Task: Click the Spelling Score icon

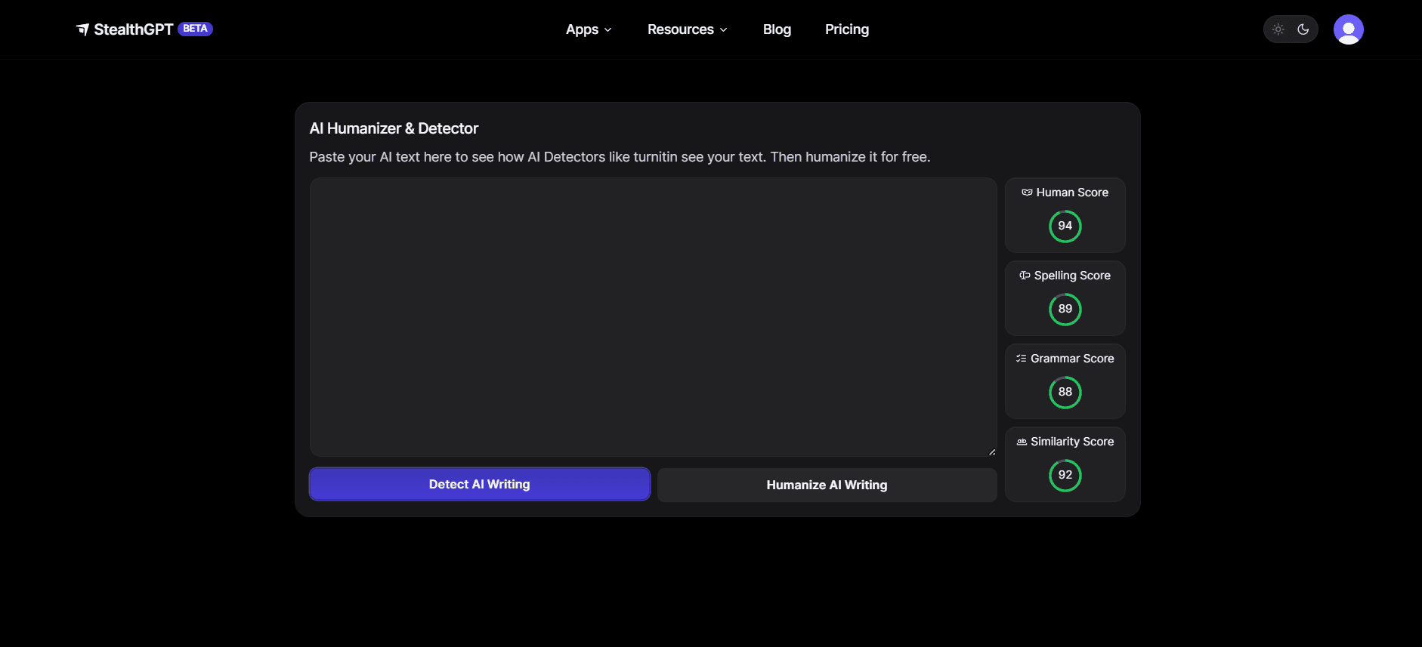Action: pyautogui.click(x=1025, y=276)
